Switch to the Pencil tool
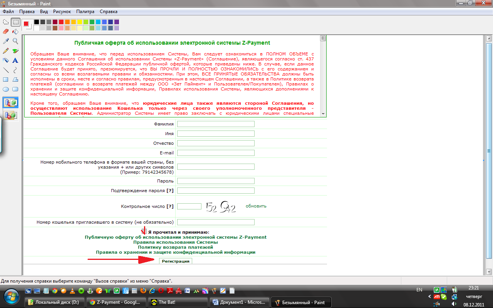This screenshot has height=308, width=493. [x=6, y=50]
